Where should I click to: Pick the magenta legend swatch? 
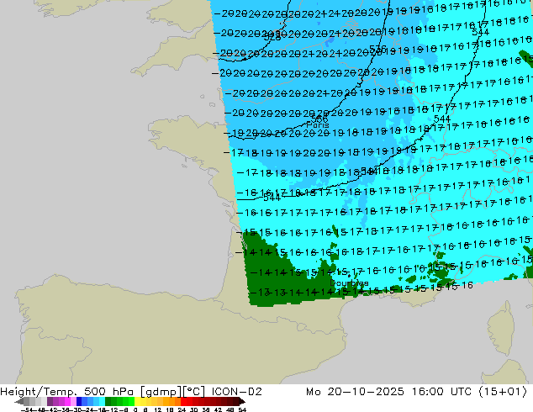[67, 401]
